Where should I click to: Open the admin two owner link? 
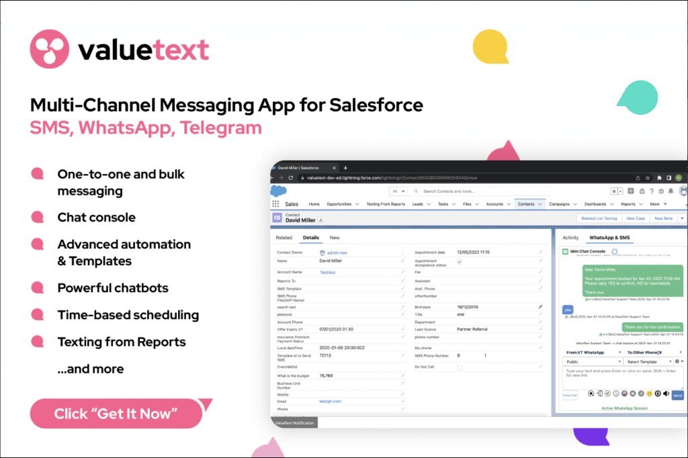click(337, 253)
